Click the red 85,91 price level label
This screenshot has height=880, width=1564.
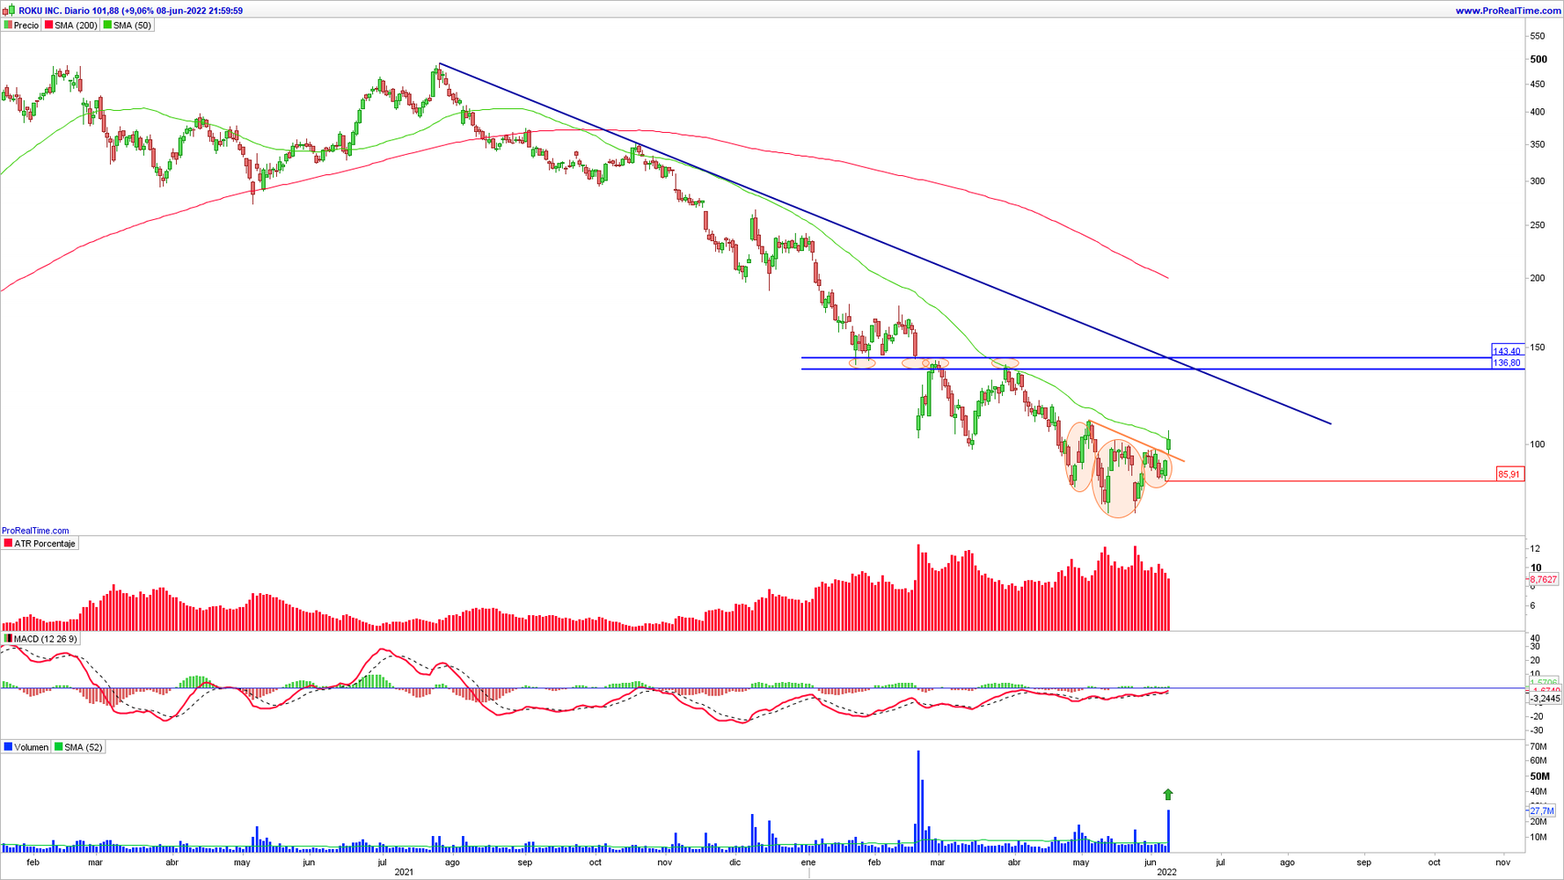coord(1509,474)
